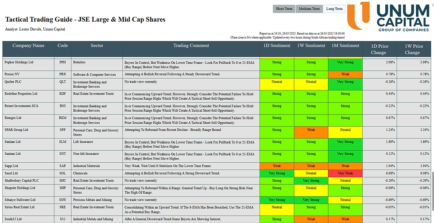Screen dimensions: 434x223
Task: Click Sasol 1D Sentiment Very Strong cell
Action: point(277,173)
